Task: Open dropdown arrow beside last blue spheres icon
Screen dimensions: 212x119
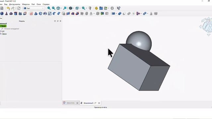Action: (147, 14)
